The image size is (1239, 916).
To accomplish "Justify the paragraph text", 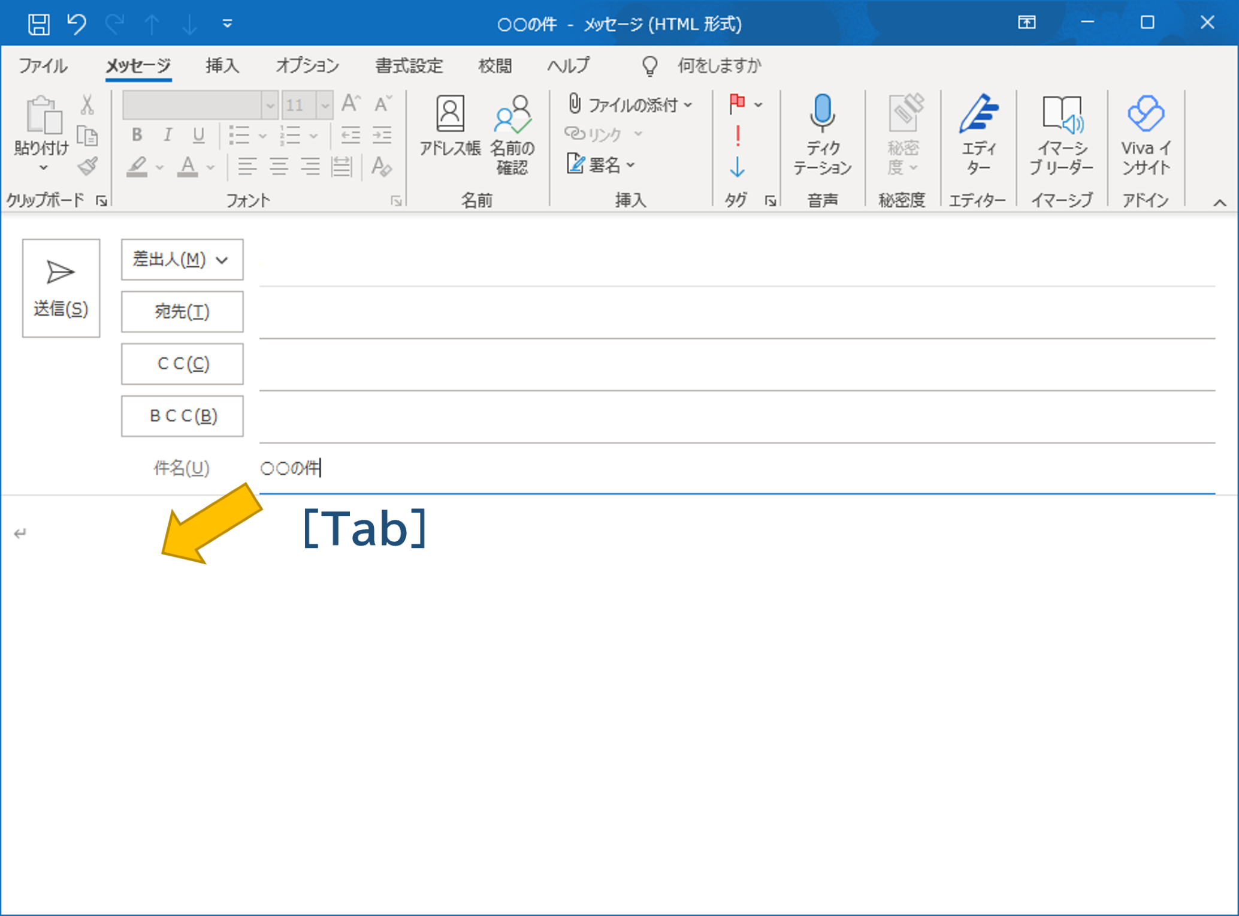I will click(x=342, y=166).
